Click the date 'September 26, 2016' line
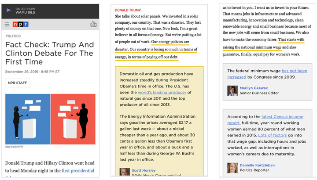 click(x=32, y=72)
